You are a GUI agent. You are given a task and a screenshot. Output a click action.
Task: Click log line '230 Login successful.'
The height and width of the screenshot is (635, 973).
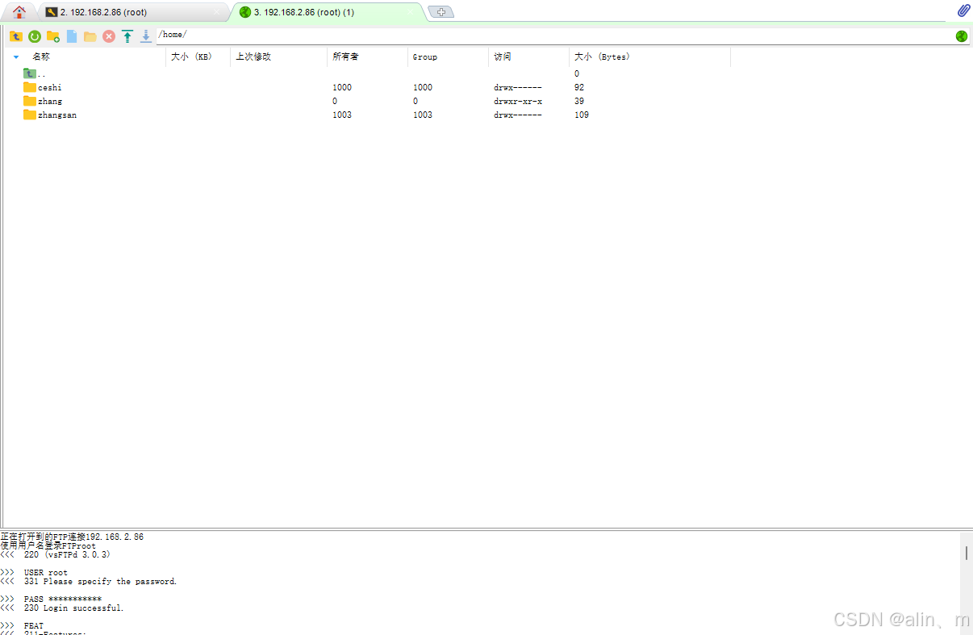(x=74, y=608)
